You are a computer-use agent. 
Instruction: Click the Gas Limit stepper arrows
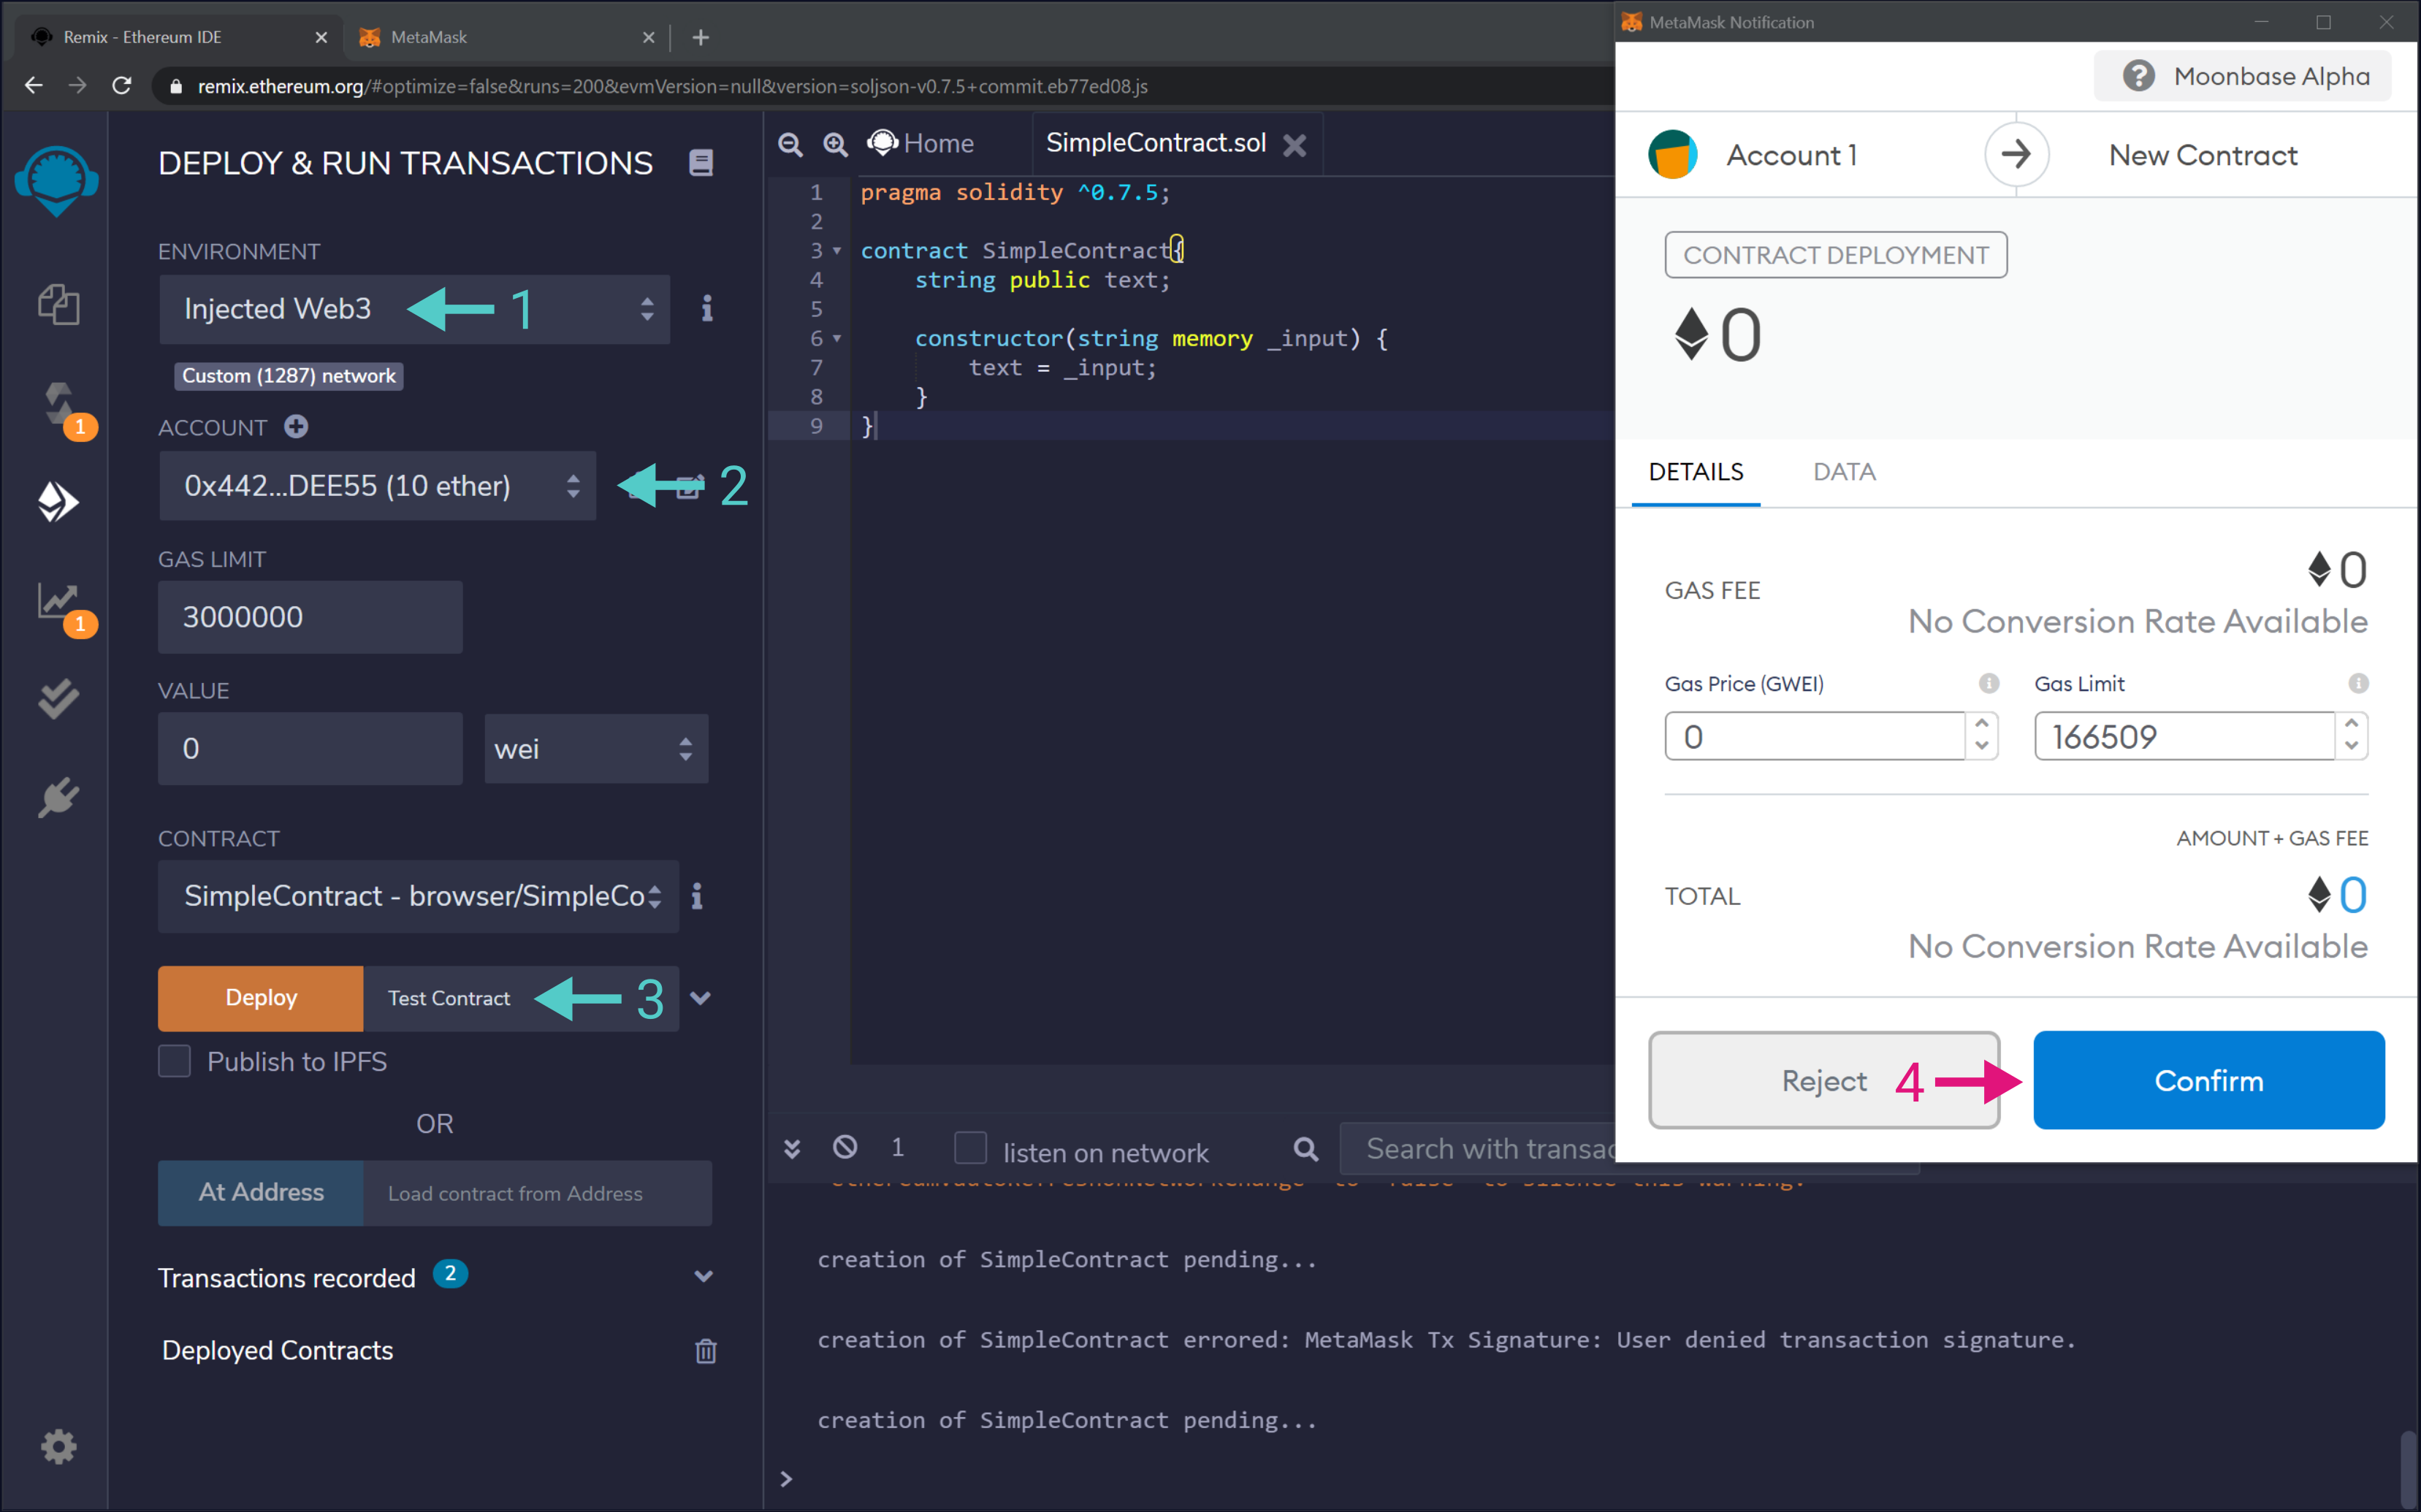(x=2352, y=735)
